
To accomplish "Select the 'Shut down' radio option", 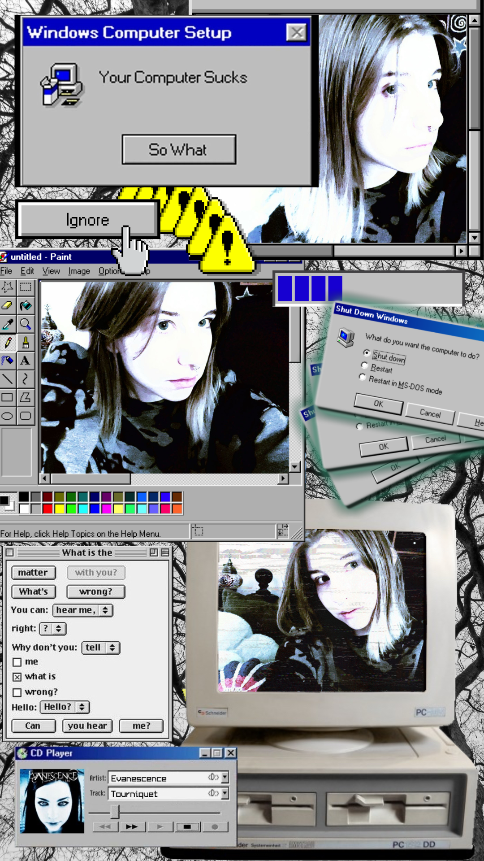I will click(x=367, y=352).
